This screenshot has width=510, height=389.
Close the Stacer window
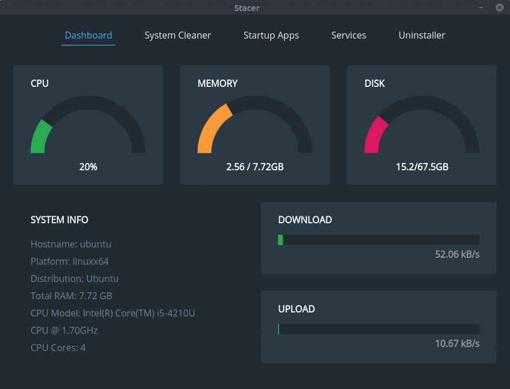coord(499,7)
